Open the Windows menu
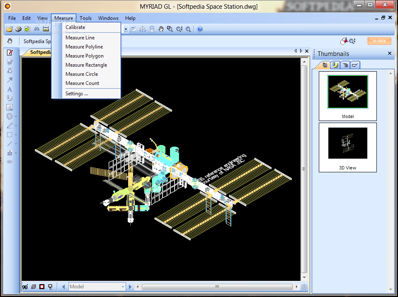 tap(108, 18)
